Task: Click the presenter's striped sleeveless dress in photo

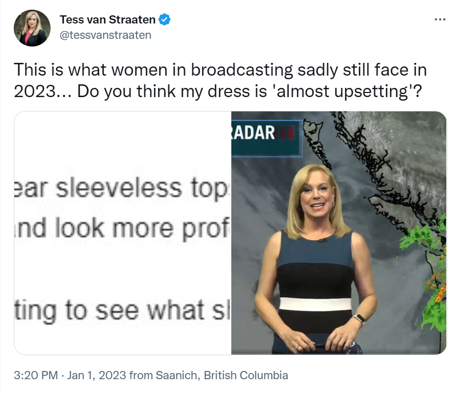Action: pos(316,292)
